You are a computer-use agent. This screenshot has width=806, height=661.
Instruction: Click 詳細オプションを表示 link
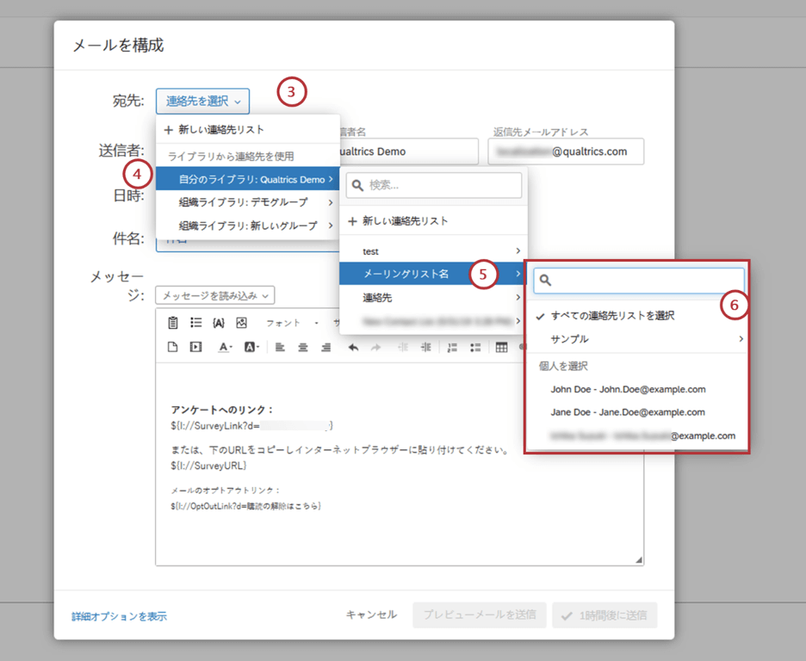pyautogui.click(x=119, y=616)
